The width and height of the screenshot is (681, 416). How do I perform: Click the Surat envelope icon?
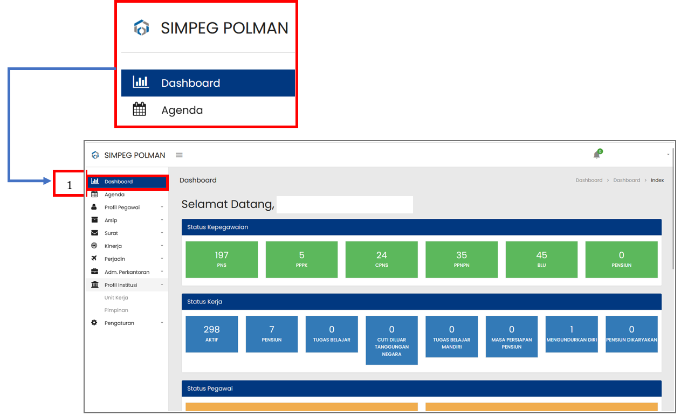(x=94, y=233)
